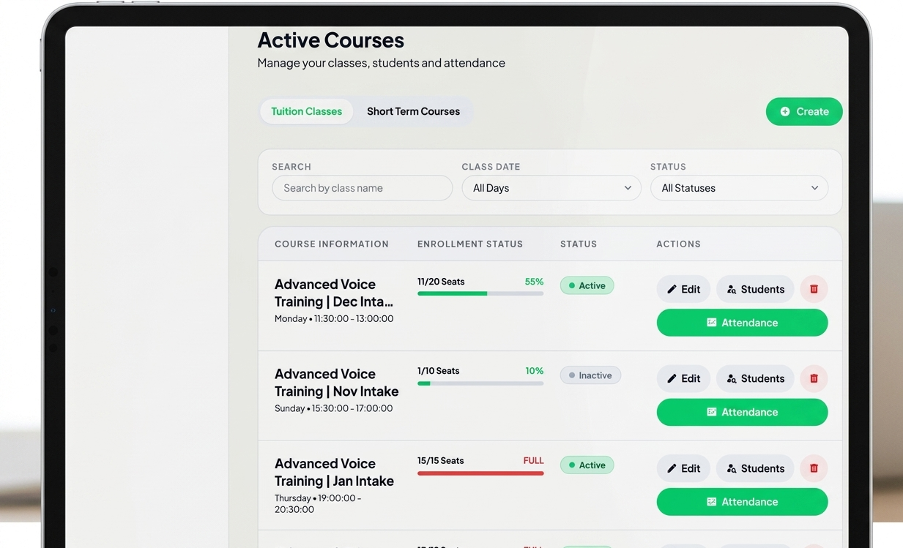Viewport: 903px width, 548px height.
Task: Click the 11/20 Seats enrollment progress bar
Action: pos(480,293)
